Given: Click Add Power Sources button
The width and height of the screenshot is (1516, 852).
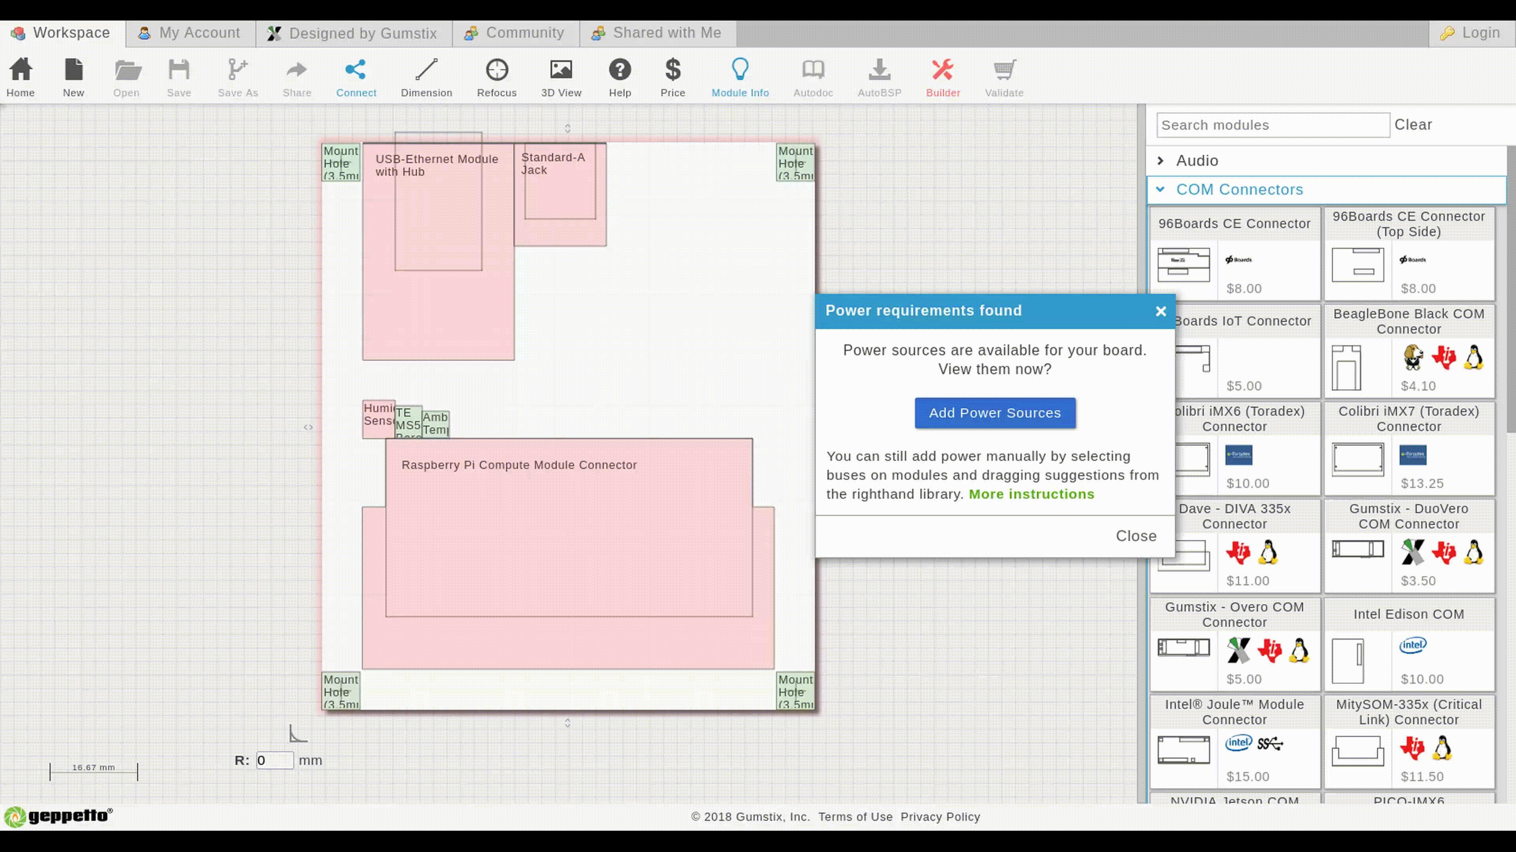Looking at the screenshot, I should (x=994, y=412).
